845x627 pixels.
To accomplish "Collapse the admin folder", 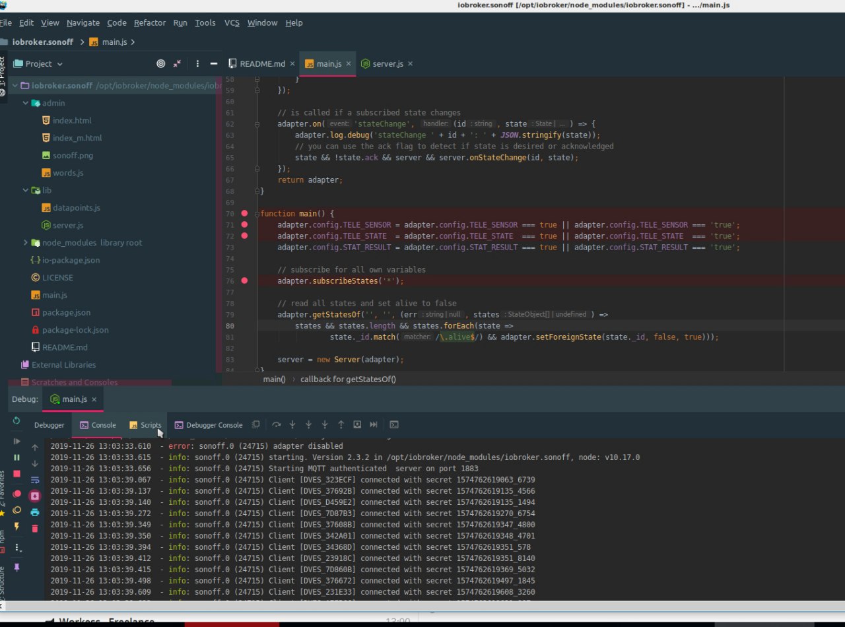I will (x=25, y=103).
